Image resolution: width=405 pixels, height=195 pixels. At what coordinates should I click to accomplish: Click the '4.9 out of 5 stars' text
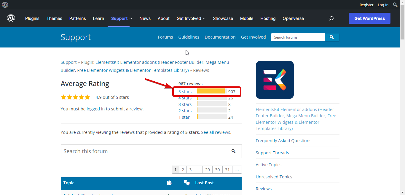112,97
